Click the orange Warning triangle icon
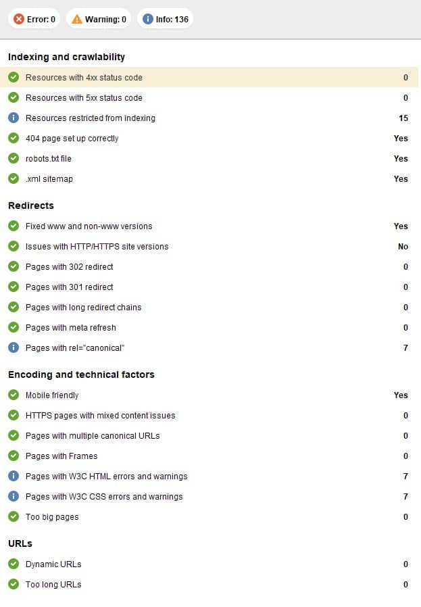Viewport: 421px width, 607px height. [x=76, y=19]
